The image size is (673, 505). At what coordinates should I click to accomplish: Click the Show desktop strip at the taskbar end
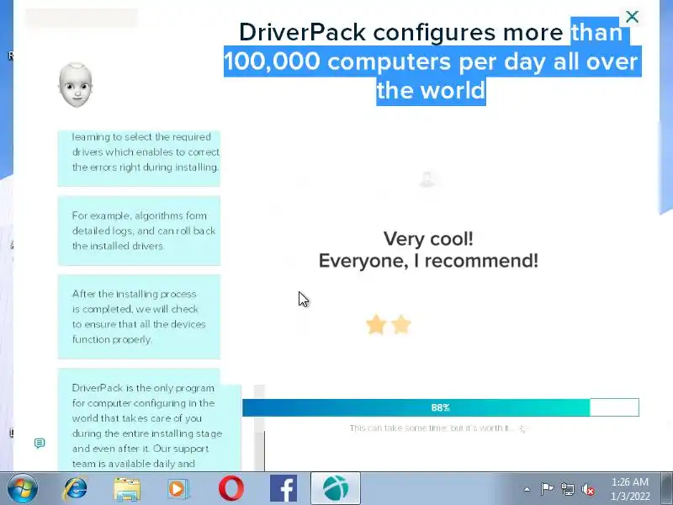(x=667, y=488)
